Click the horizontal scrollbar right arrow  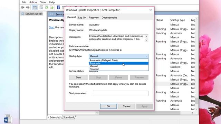(193, 113)
